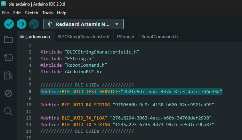This screenshot has height=140, width=242.
Task: Open the Boards Manager sidebar icon
Action: [8, 57]
